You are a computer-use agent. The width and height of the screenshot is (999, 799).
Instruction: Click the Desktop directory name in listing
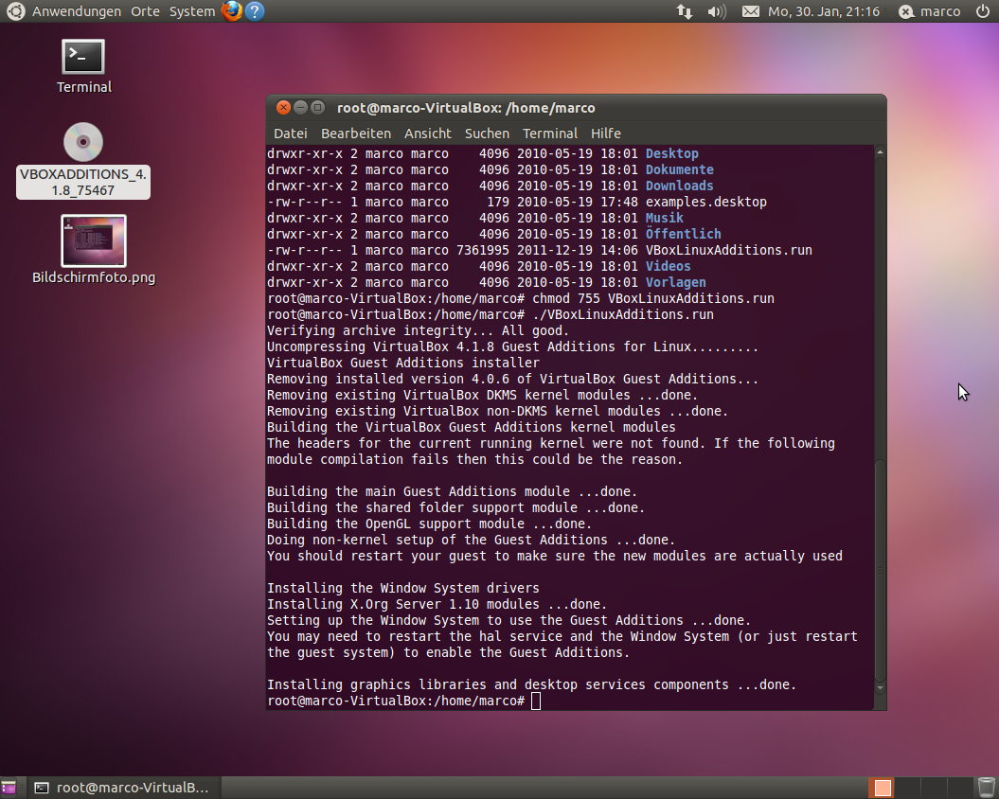click(671, 153)
